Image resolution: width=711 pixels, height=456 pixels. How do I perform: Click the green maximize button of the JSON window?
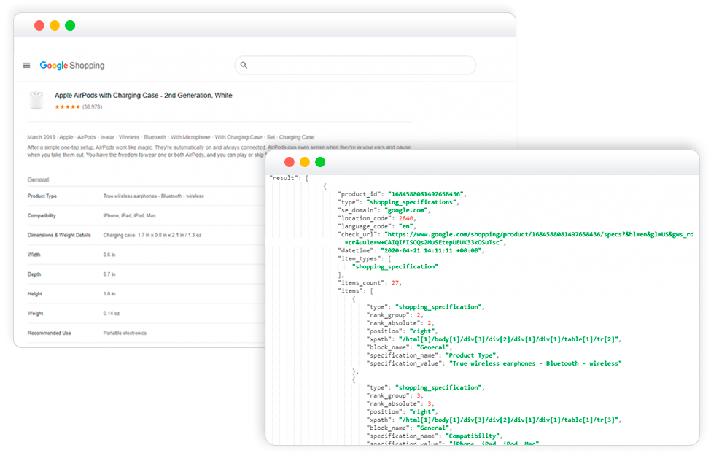click(320, 162)
